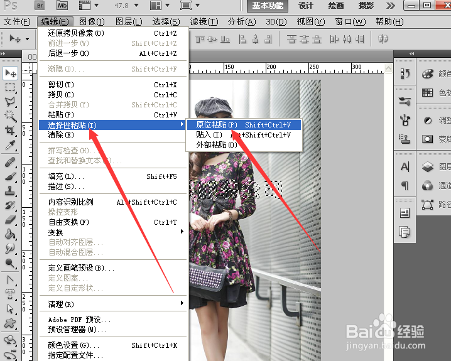Open the Masks panel icon
The width and height of the screenshot is (451, 361).
point(427,139)
